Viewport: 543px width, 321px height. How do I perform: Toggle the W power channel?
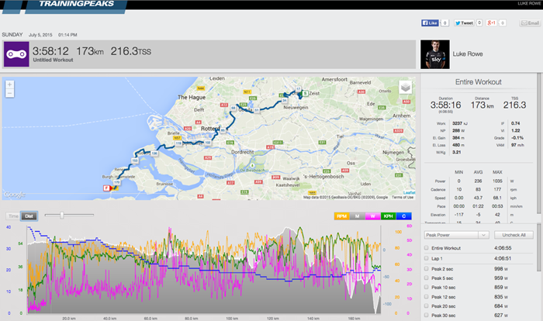[373, 216]
